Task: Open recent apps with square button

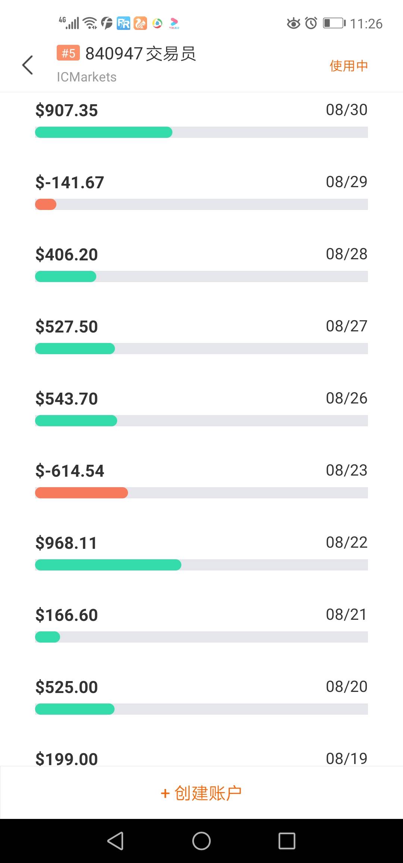Action: pyautogui.click(x=287, y=841)
